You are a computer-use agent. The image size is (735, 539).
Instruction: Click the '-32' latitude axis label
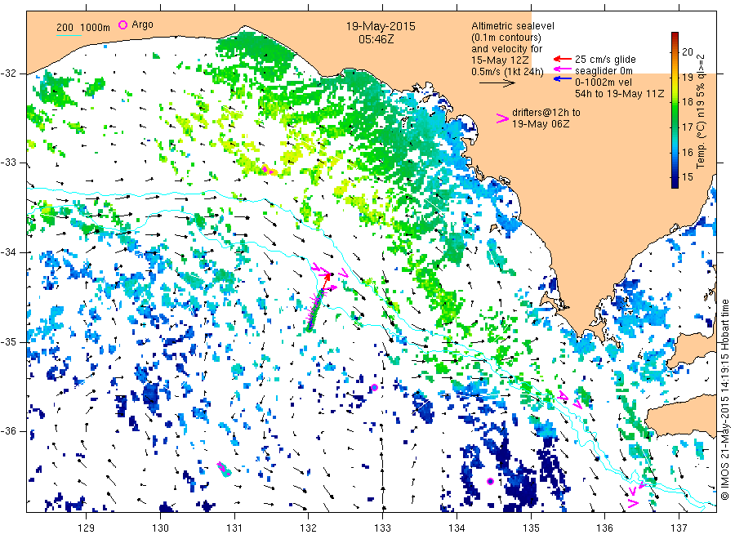(8, 73)
